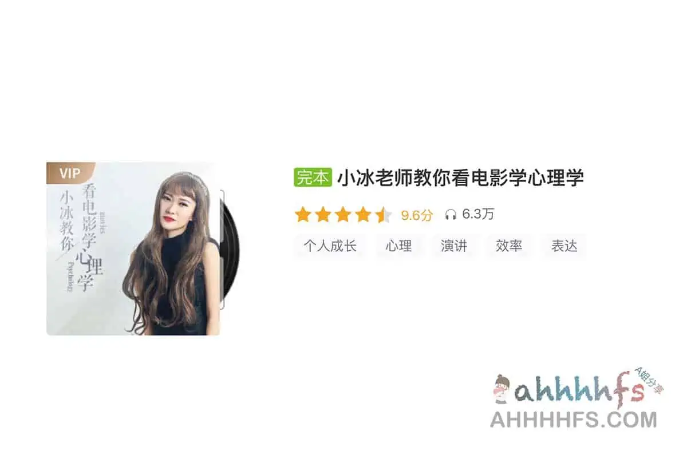The height and width of the screenshot is (458, 687).
Task: Choose the 效率 tag
Action: (x=509, y=246)
